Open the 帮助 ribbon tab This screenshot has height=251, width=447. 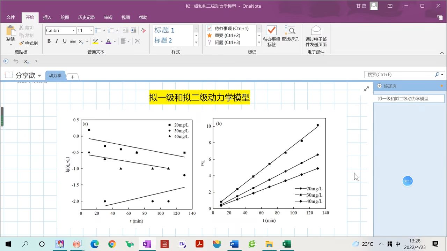coord(143,17)
